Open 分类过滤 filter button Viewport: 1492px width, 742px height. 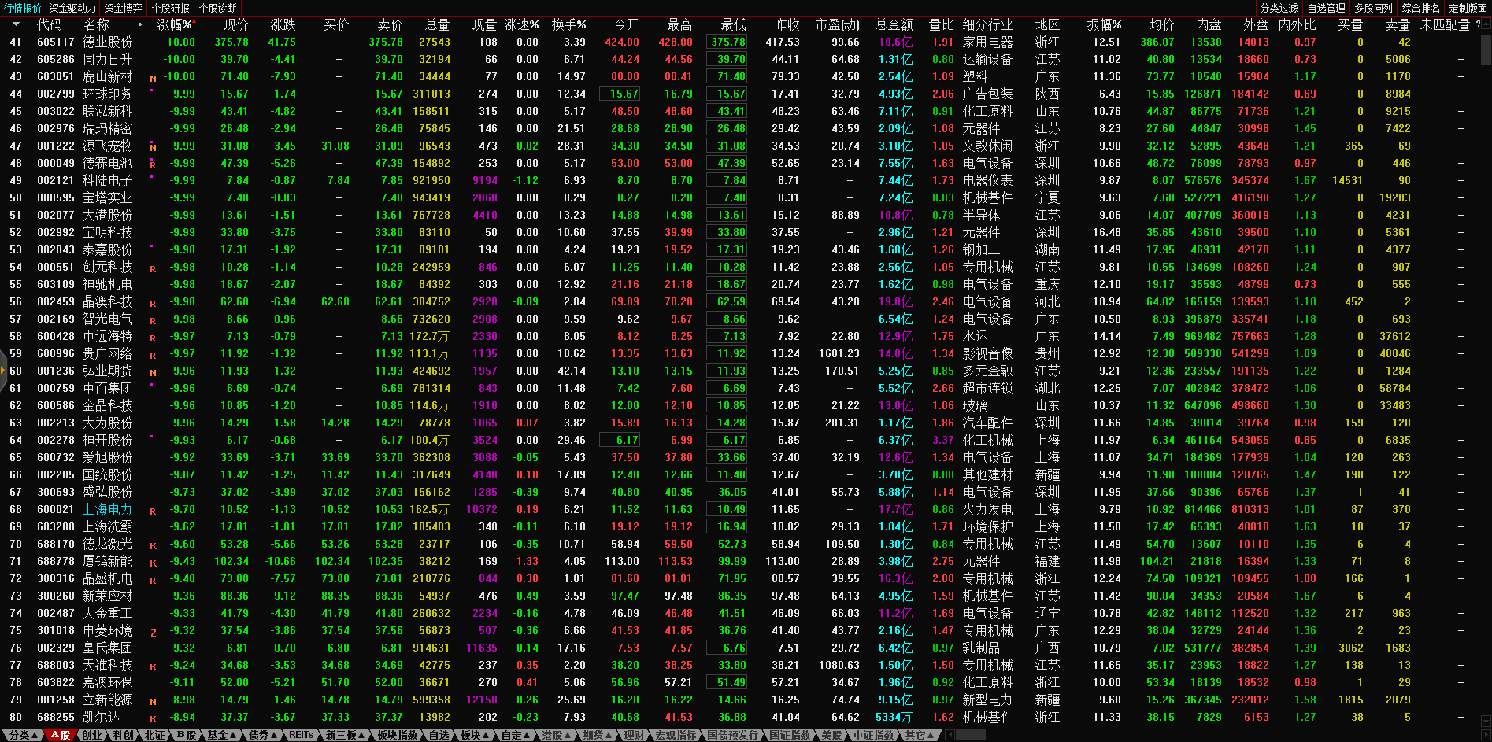click(x=1279, y=8)
